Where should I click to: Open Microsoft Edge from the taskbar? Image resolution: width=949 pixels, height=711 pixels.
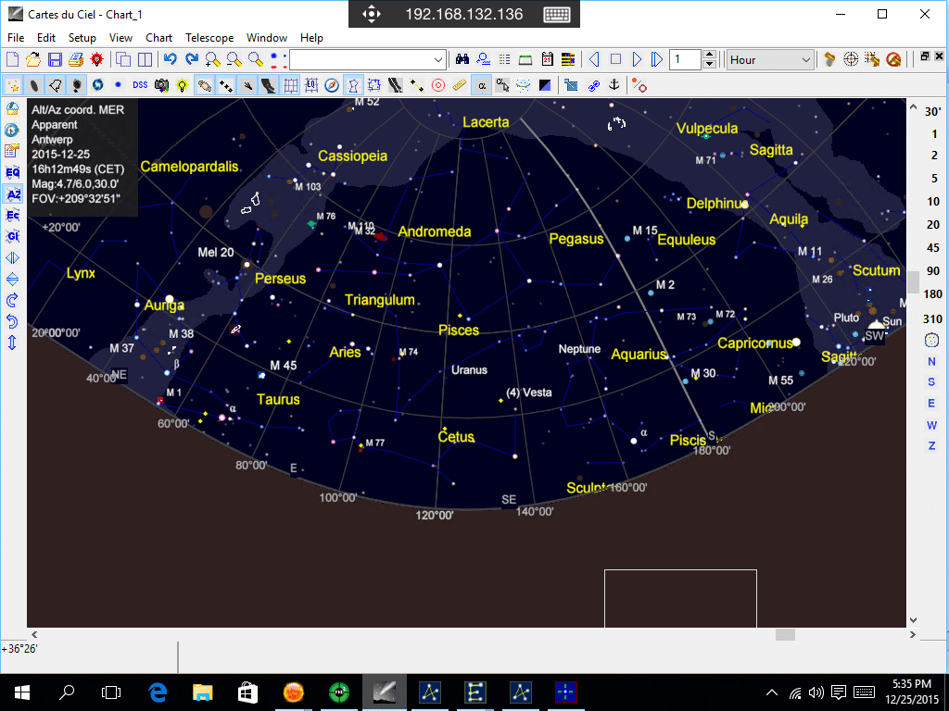point(158,692)
